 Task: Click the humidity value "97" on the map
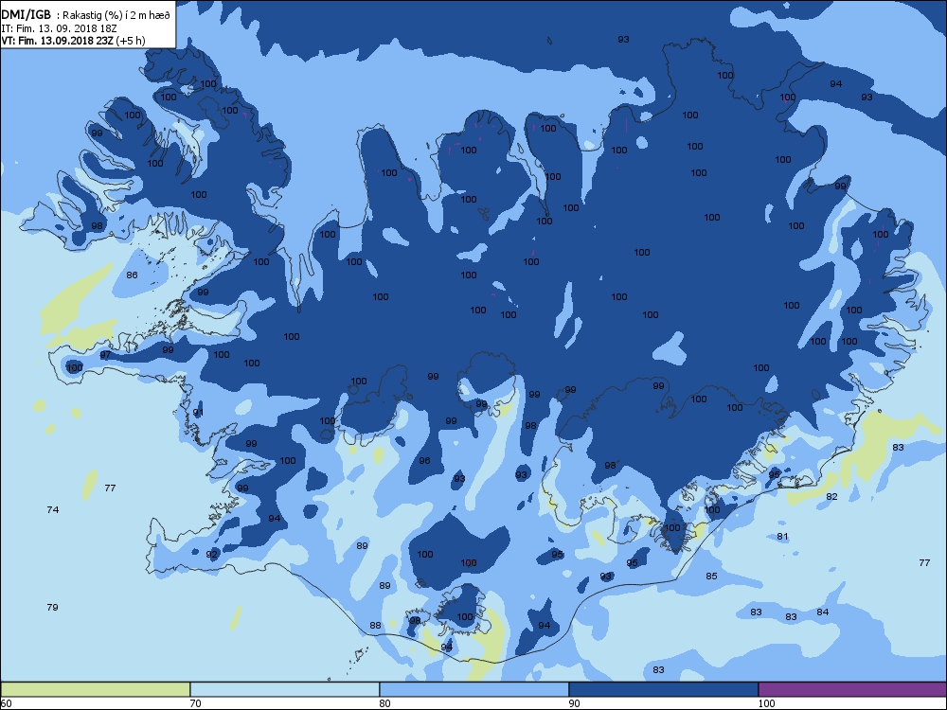pos(105,355)
